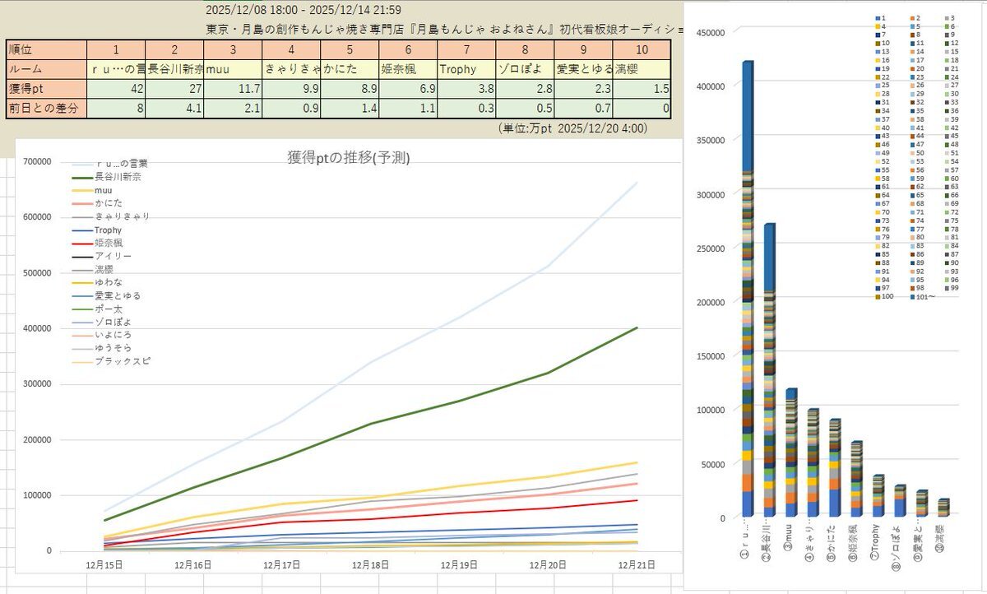Click the room table cell with muu
987x594 pixels.
pyautogui.click(x=233, y=69)
